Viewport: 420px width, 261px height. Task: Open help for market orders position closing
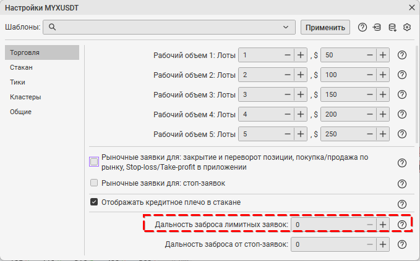[x=402, y=163]
